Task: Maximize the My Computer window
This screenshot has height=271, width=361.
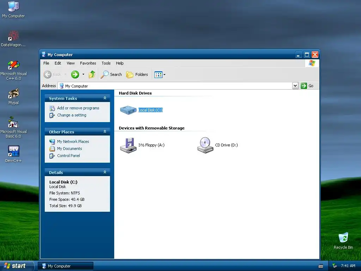Action: click(307, 55)
